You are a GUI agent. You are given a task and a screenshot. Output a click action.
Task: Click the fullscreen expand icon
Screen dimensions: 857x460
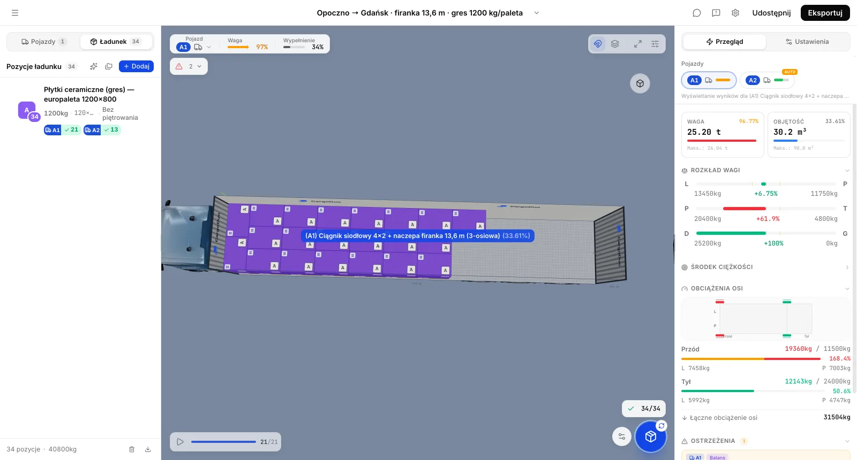[x=638, y=44]
